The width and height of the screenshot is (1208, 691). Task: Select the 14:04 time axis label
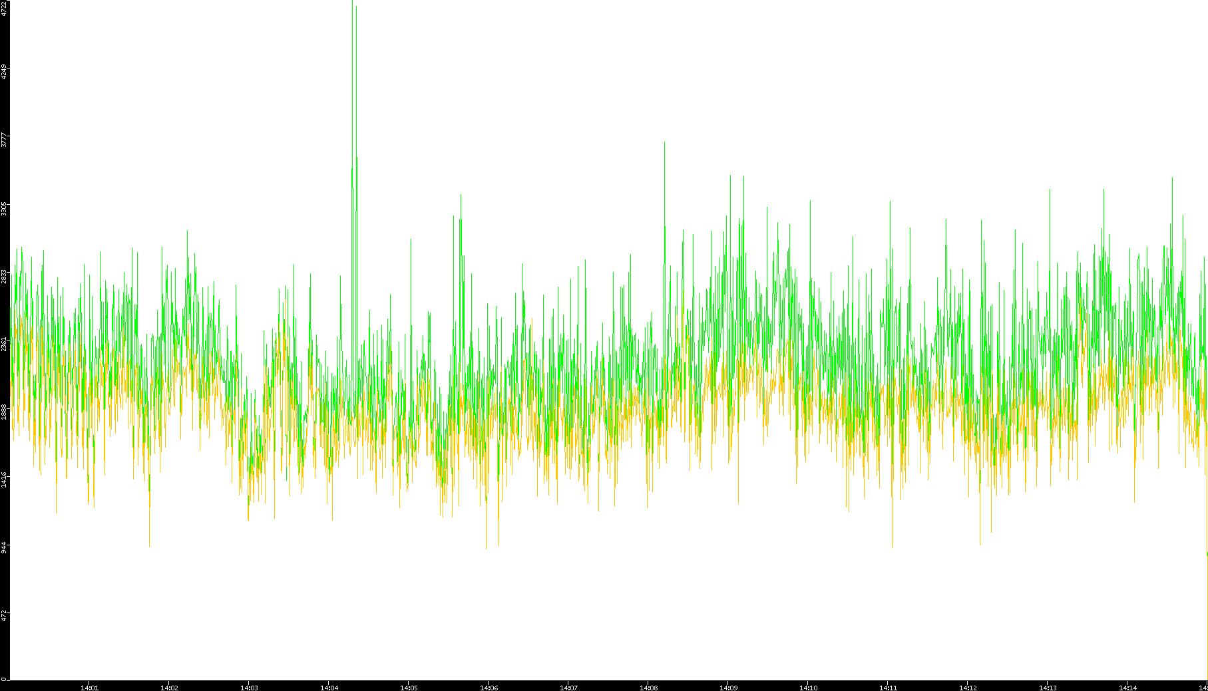pos(329,688)
